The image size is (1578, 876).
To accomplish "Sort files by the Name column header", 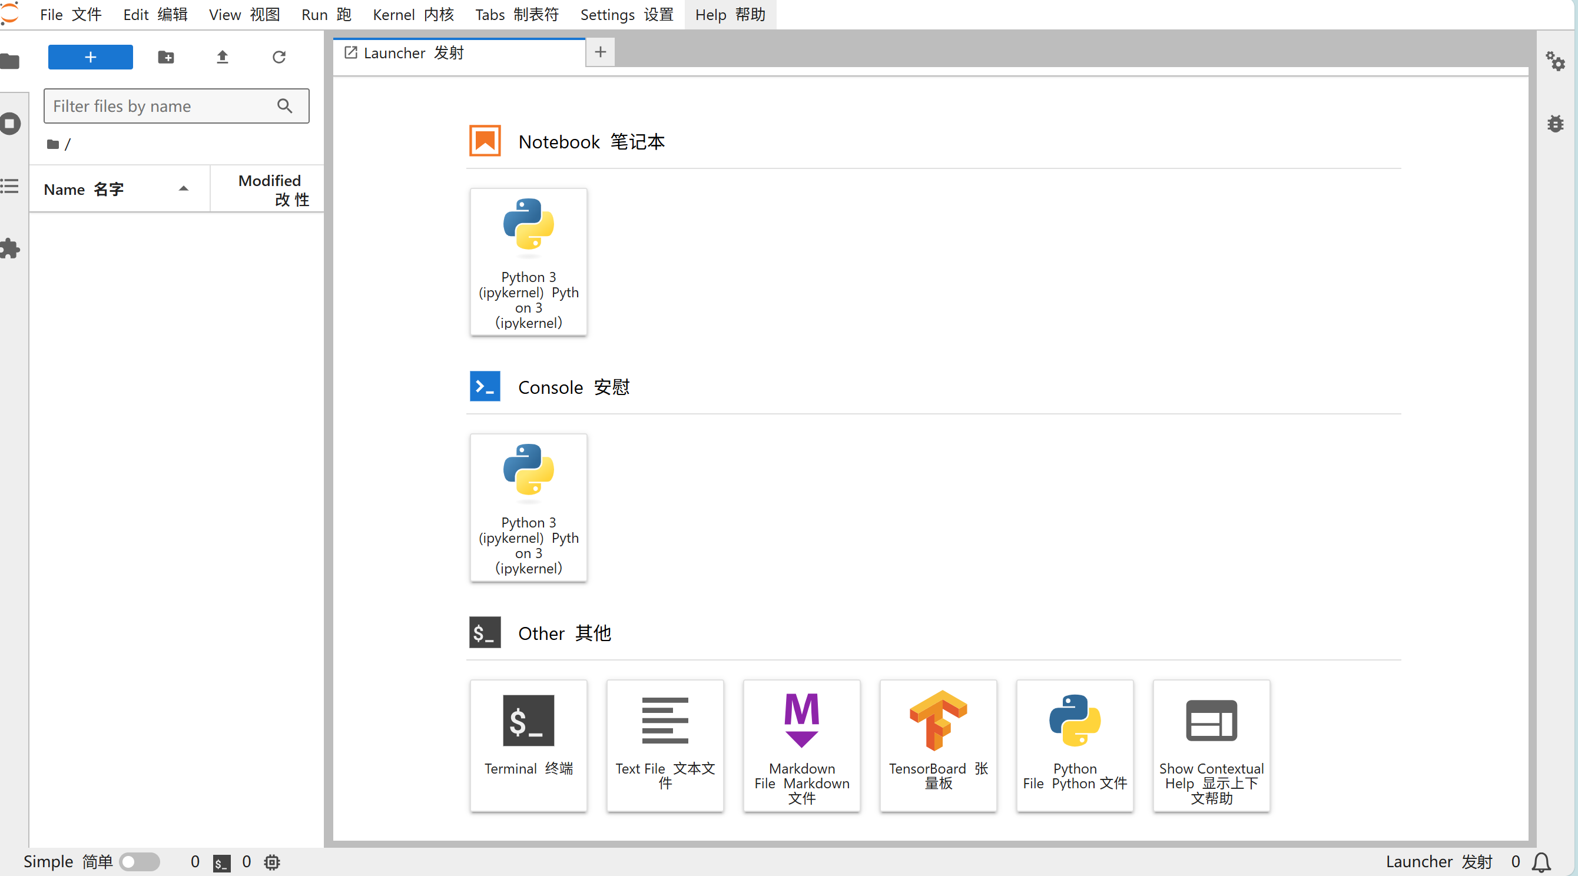I will pyautogui.click(x=120, y=190).
